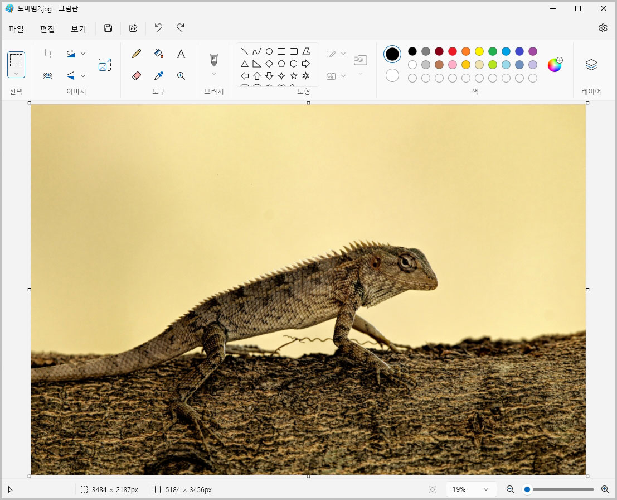Screen dimensions: 617x500
Task: Click the fit to window icon
Action: pos(433,489)
